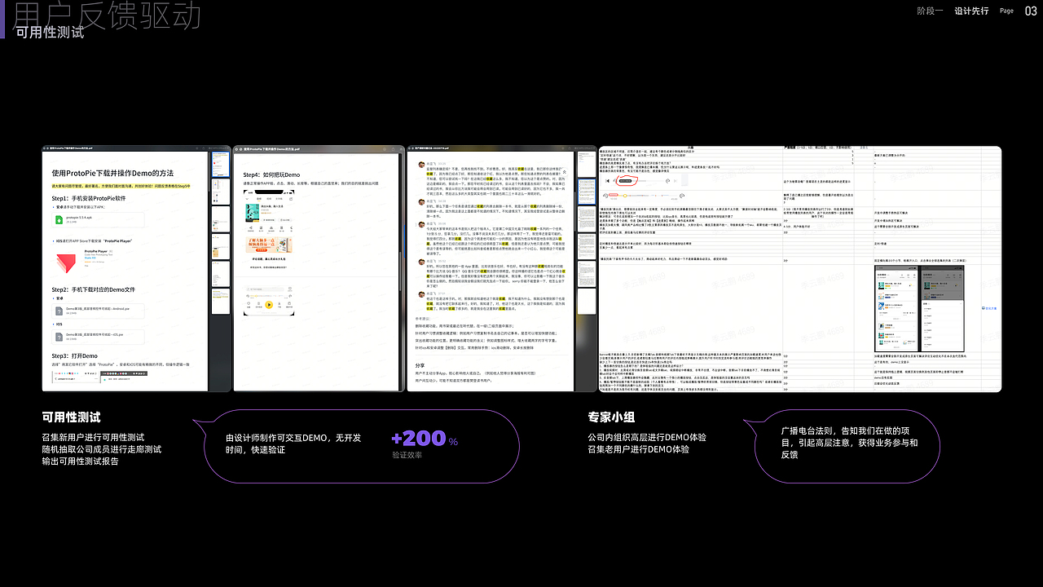Select fourth page thumbnail in interview PDF sidebar

(587, 246)
